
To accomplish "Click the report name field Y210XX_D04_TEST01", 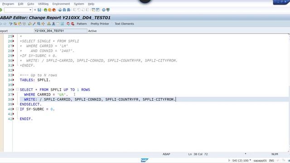I will (x=60, y=31).
